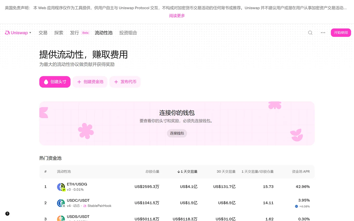Click the 3.95% APR value
The width and height of the screenshot is (354, 221).
tap(304, 200)
